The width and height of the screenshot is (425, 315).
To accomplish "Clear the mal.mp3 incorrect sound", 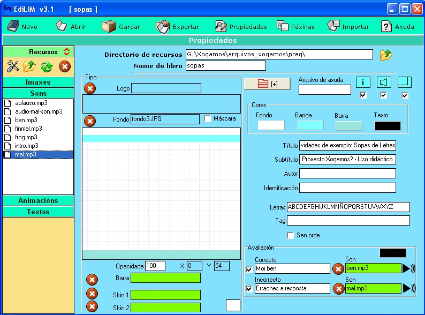I will tap(338, 289).
